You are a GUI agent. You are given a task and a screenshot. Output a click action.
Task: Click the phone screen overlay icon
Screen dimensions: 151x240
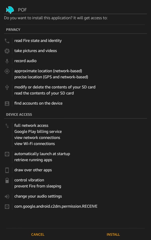tap(7, 170)
